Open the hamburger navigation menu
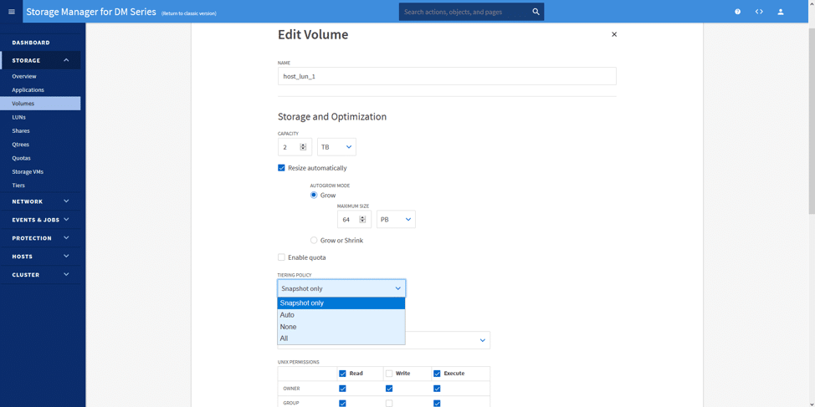 point(12,12)
